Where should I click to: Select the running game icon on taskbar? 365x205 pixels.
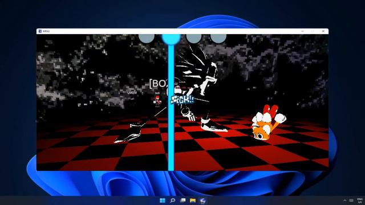203,200
